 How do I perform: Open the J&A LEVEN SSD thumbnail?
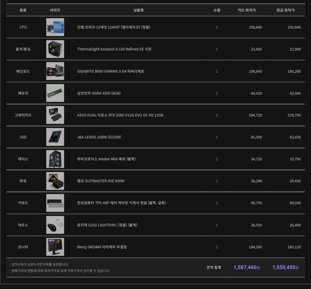(55, 137)
